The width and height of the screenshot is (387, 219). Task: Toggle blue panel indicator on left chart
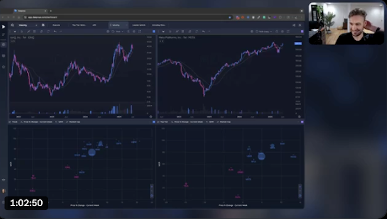point(153,31)
